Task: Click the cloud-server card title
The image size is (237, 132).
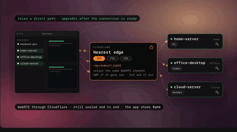Action: (x=187, y=87)
